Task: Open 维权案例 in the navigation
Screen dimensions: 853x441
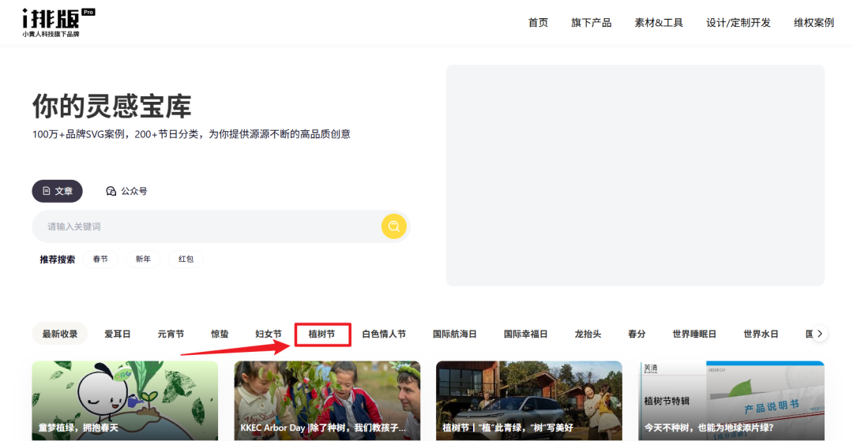Action: coord(814,23)
